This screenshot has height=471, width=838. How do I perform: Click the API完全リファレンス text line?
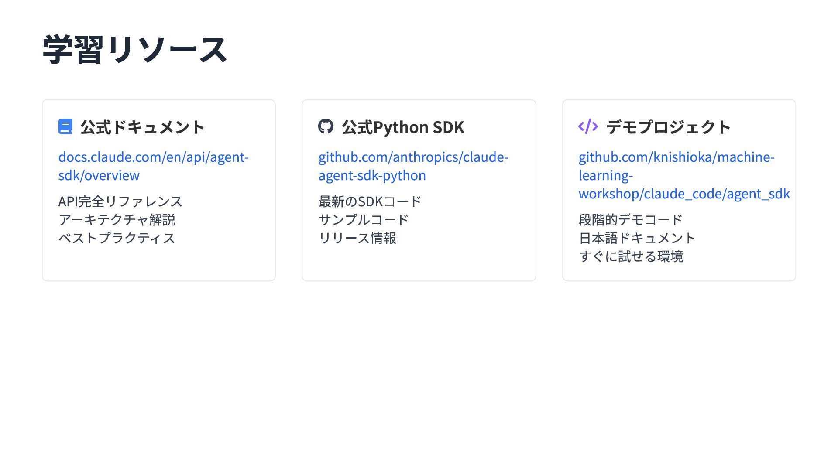(x=120, y=201)
